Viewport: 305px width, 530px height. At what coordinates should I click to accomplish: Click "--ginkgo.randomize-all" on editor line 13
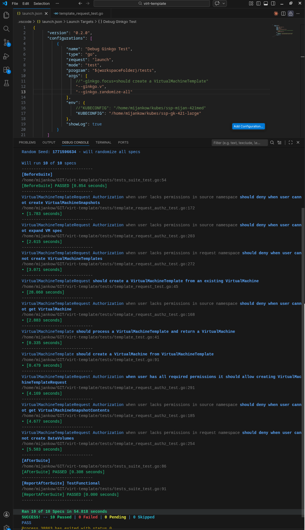(x=104, y=92)
